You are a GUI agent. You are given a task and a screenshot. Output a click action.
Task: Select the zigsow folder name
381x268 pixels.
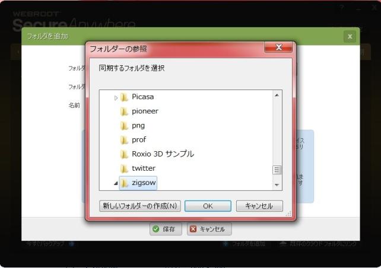click(144, 183)
